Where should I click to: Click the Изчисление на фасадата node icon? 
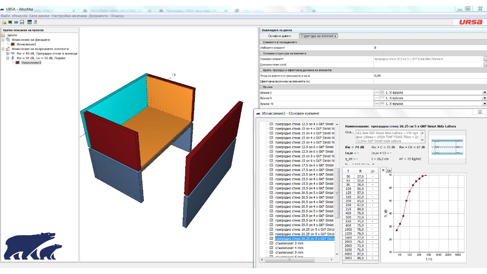coord(8,40)
